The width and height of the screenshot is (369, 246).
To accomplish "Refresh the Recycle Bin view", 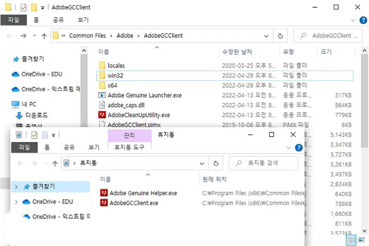I will coord(216,163).
